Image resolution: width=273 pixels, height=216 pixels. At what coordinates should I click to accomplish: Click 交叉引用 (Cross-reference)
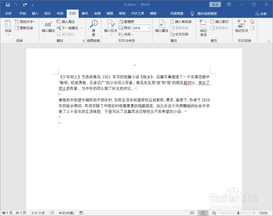point(179,34)
